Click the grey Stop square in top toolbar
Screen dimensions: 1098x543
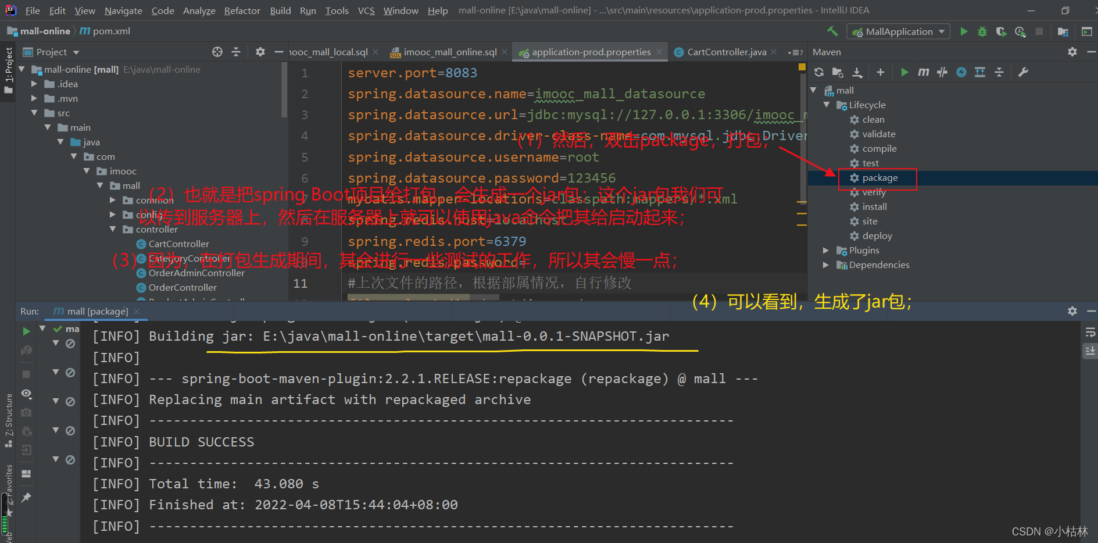click(1039, 31)
